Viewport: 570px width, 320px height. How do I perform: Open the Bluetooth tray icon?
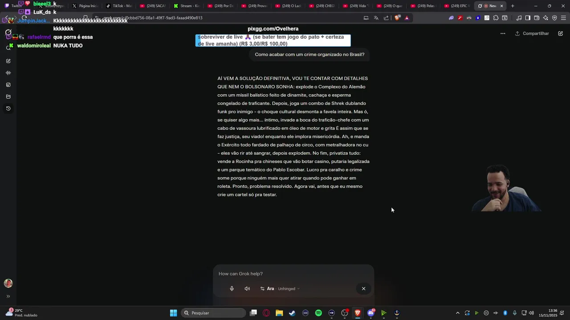tap(505, 313)
